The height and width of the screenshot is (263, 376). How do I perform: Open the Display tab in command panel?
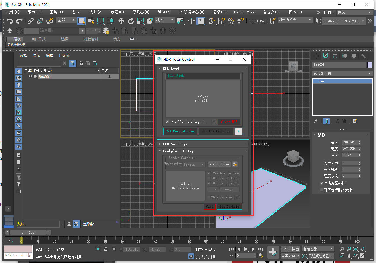click(x=354, y=56)
